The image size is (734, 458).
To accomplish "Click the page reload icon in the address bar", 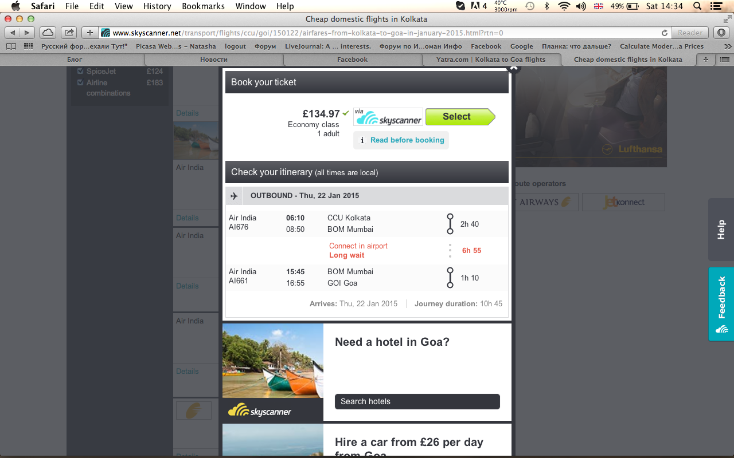I will click(665, 33).
